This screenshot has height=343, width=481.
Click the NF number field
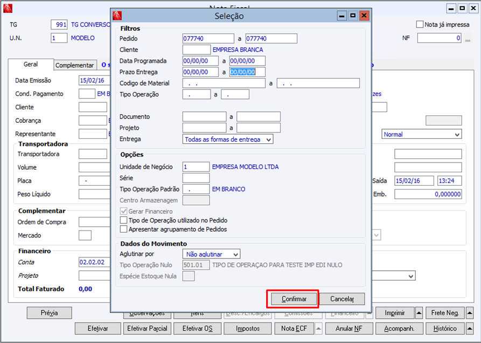pyautogui.click(x=440, y=38)
